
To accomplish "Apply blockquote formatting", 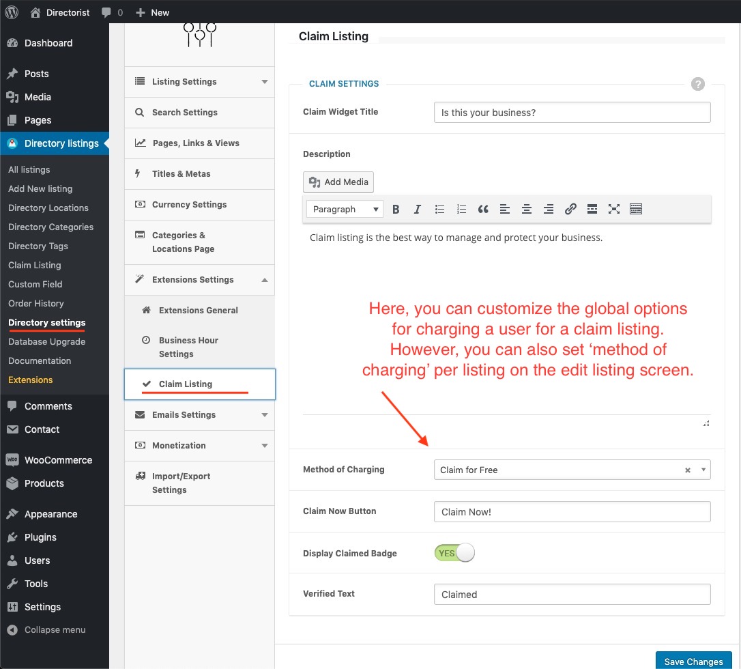I will [483, 209].
